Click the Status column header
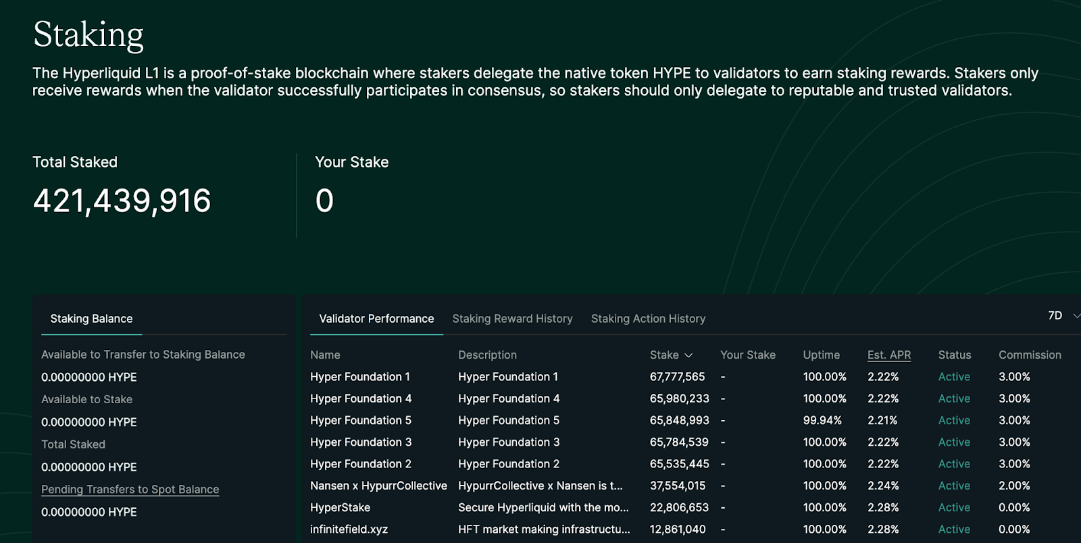Viewport: 1081px width, 543px height. click(954, 355)
